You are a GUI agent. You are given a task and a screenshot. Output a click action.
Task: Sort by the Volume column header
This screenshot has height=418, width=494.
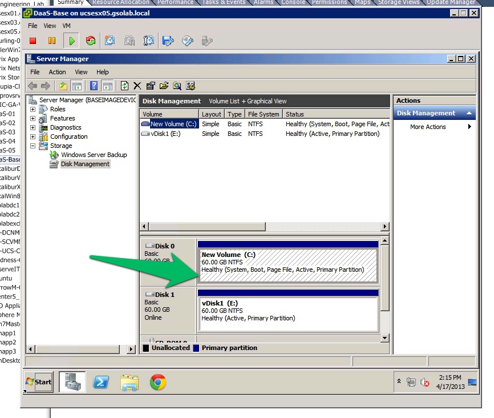[x=169, y=114]
